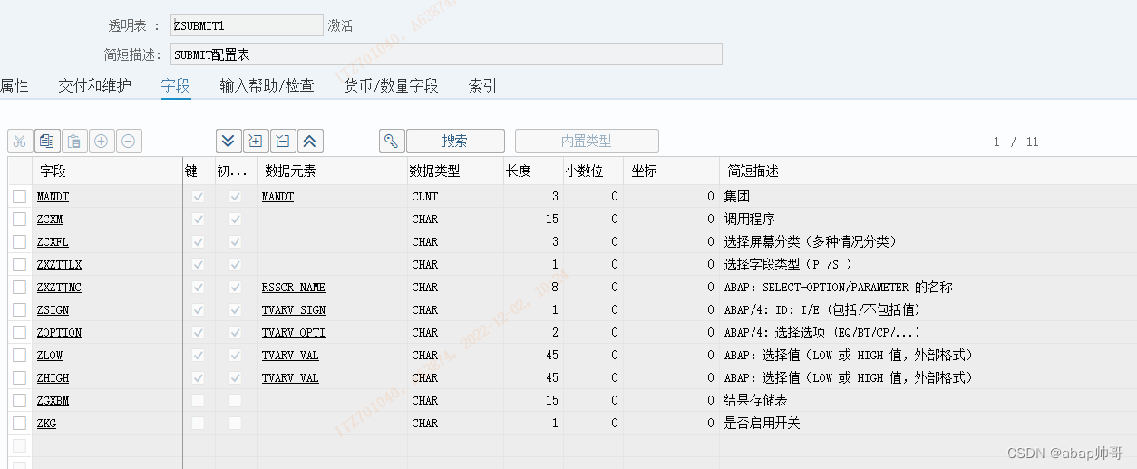
Task: Click the select-all corner cell of table
Action: click(19, 171)
